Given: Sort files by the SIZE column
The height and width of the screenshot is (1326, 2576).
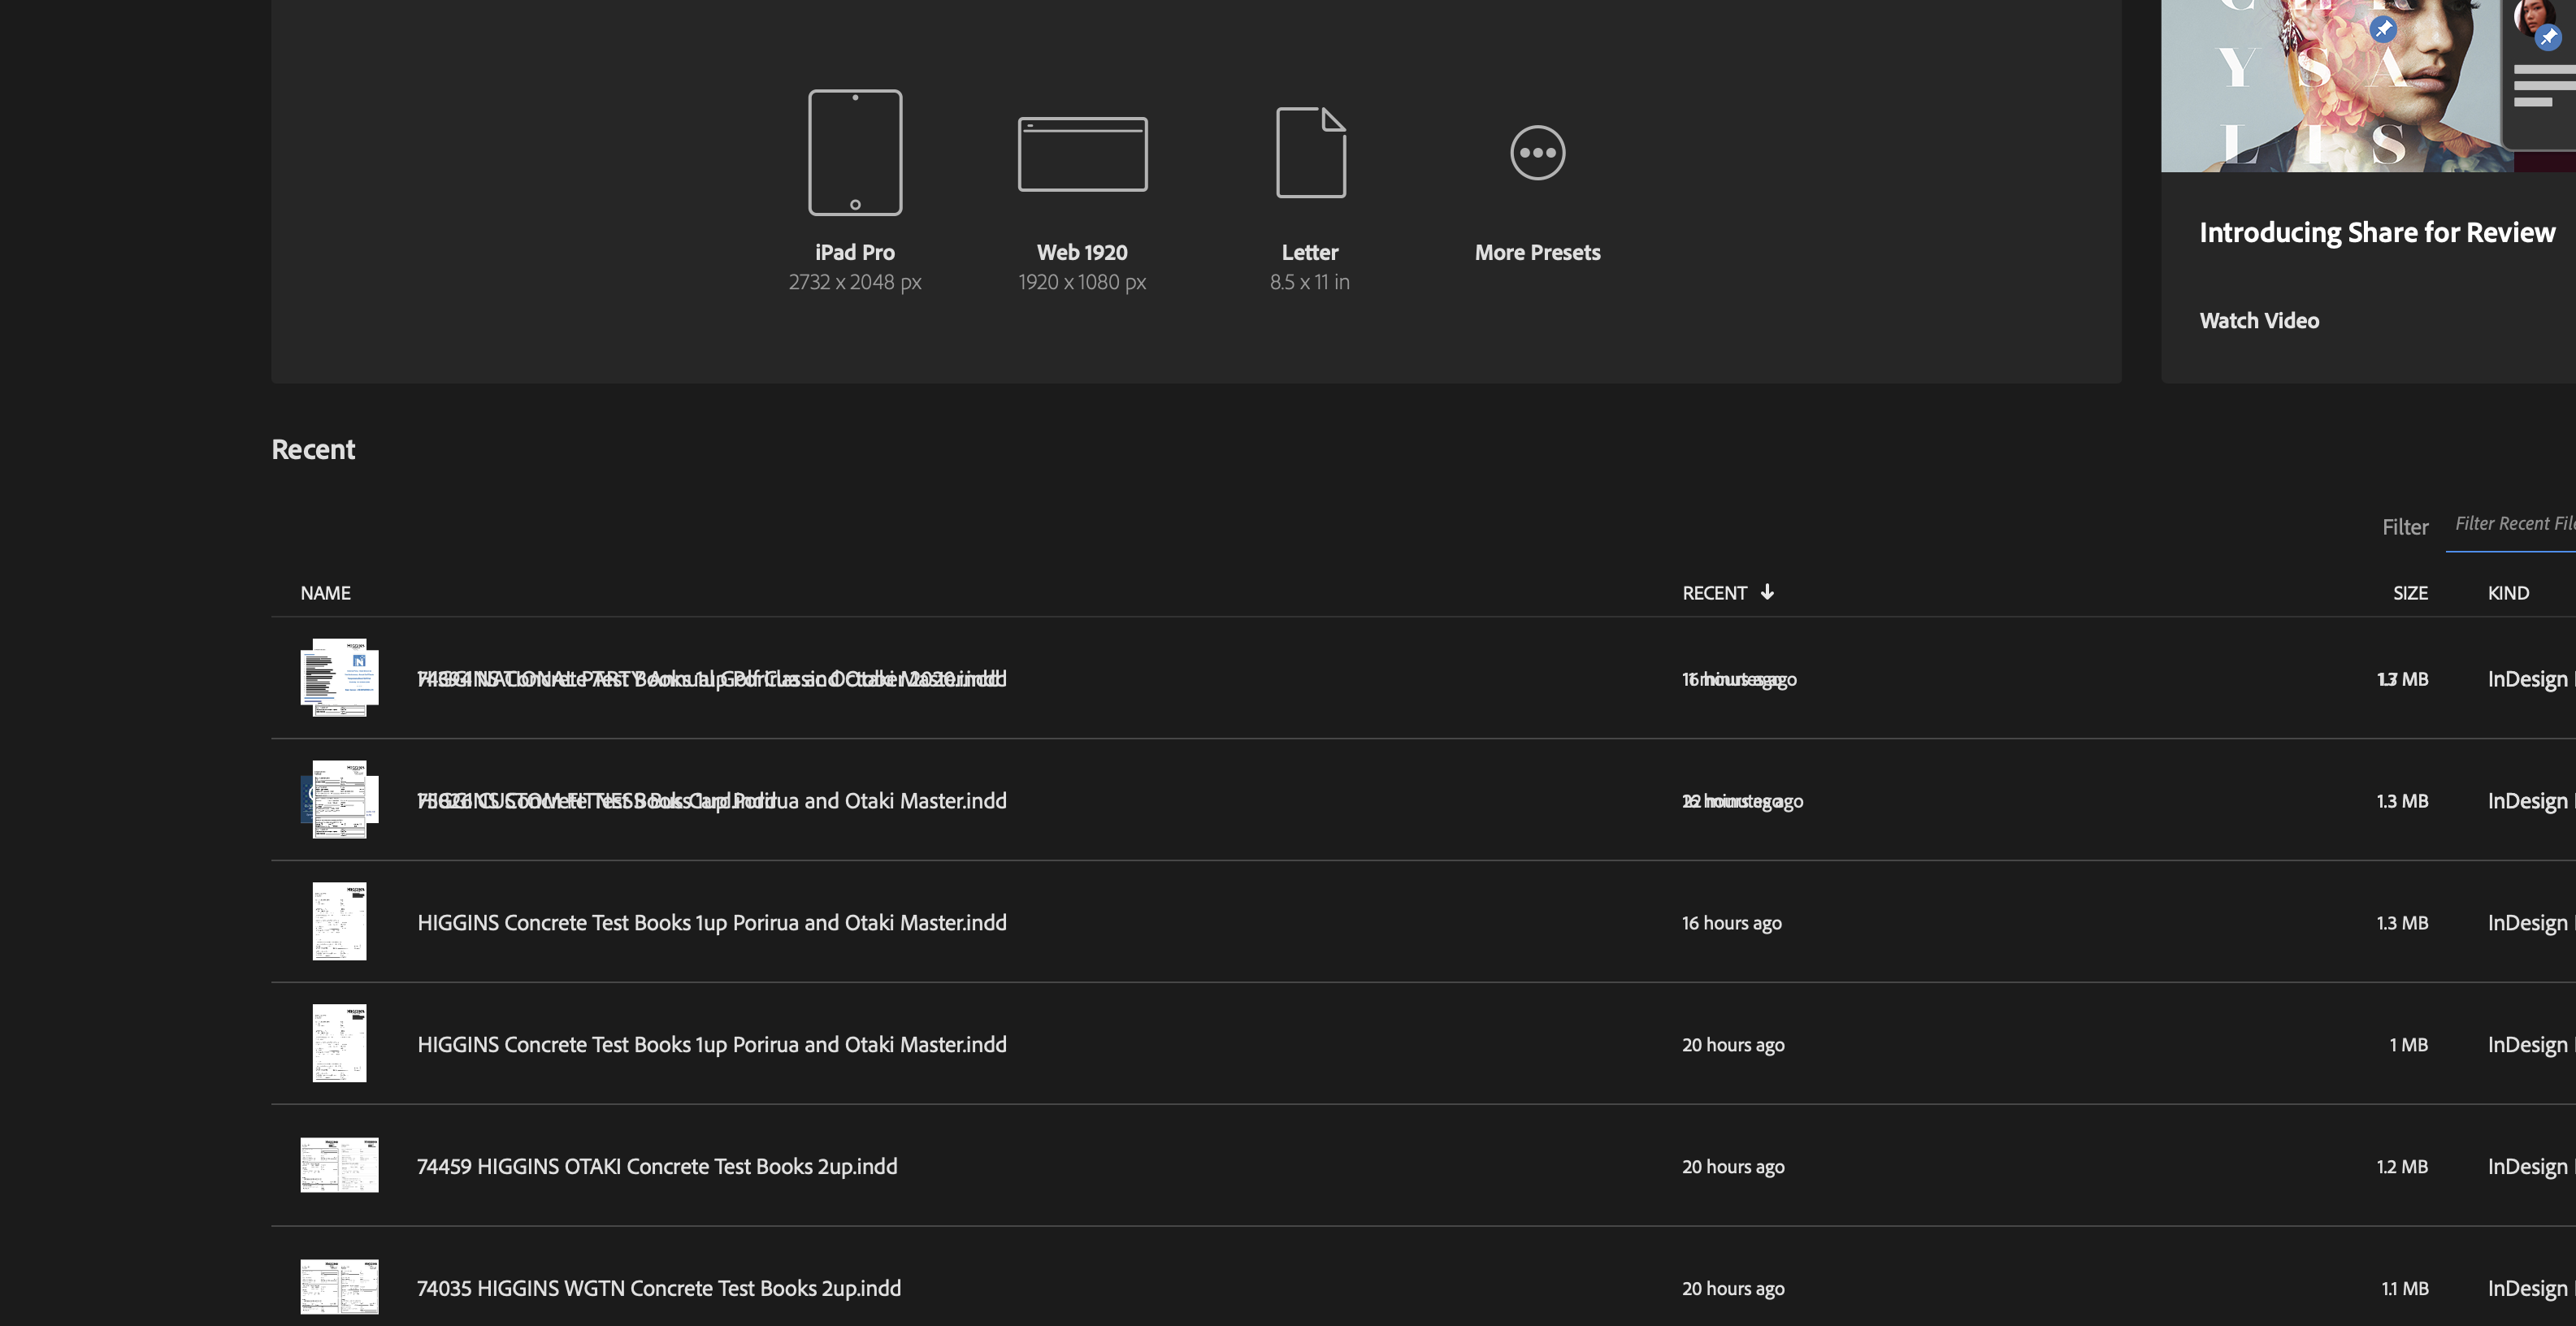Looking at the screenshot, I should point(2411,592).
